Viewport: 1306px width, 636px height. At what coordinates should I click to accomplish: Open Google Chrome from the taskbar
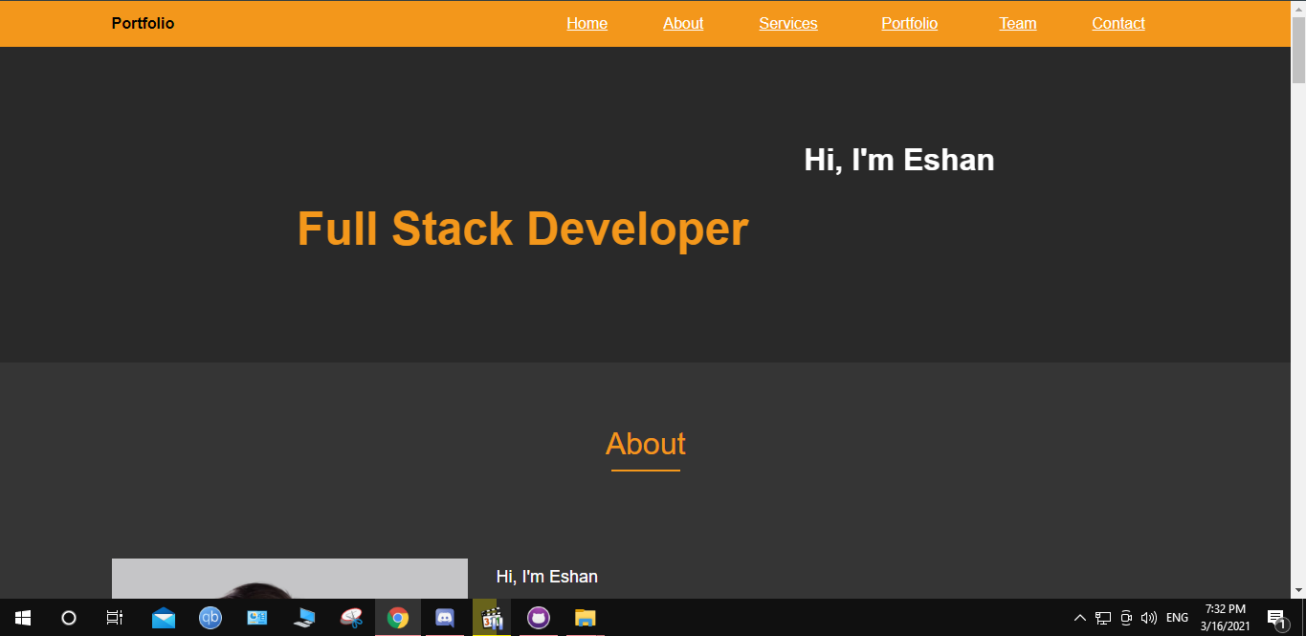(x=398, y=618)
